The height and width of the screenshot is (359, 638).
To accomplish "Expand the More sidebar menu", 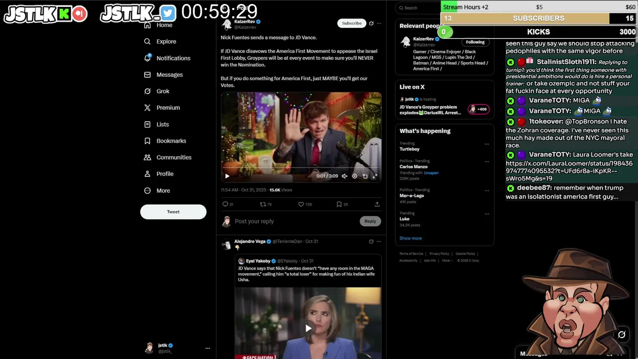I will tap(157, 190).
